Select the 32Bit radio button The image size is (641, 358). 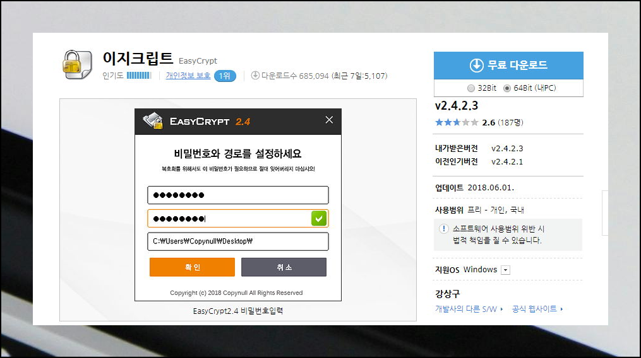[x=471, y=88]
